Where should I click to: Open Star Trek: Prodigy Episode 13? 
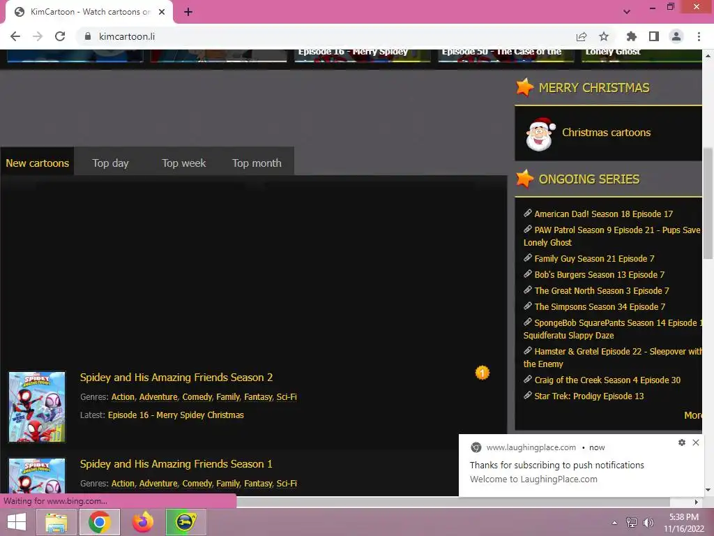tap(588, 396)
